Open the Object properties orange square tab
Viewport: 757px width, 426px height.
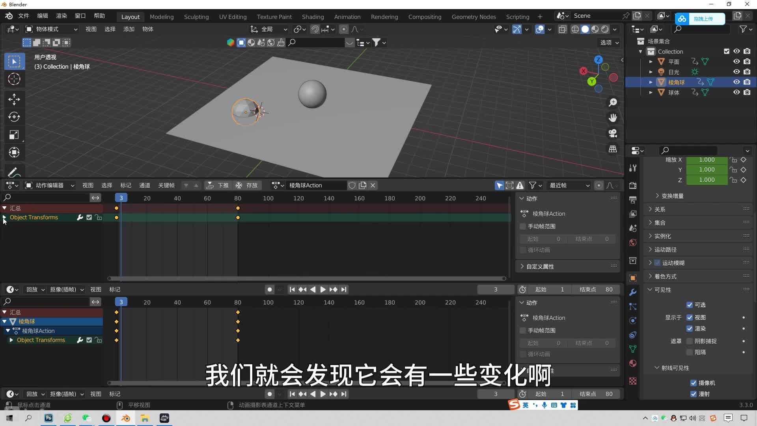633,278
